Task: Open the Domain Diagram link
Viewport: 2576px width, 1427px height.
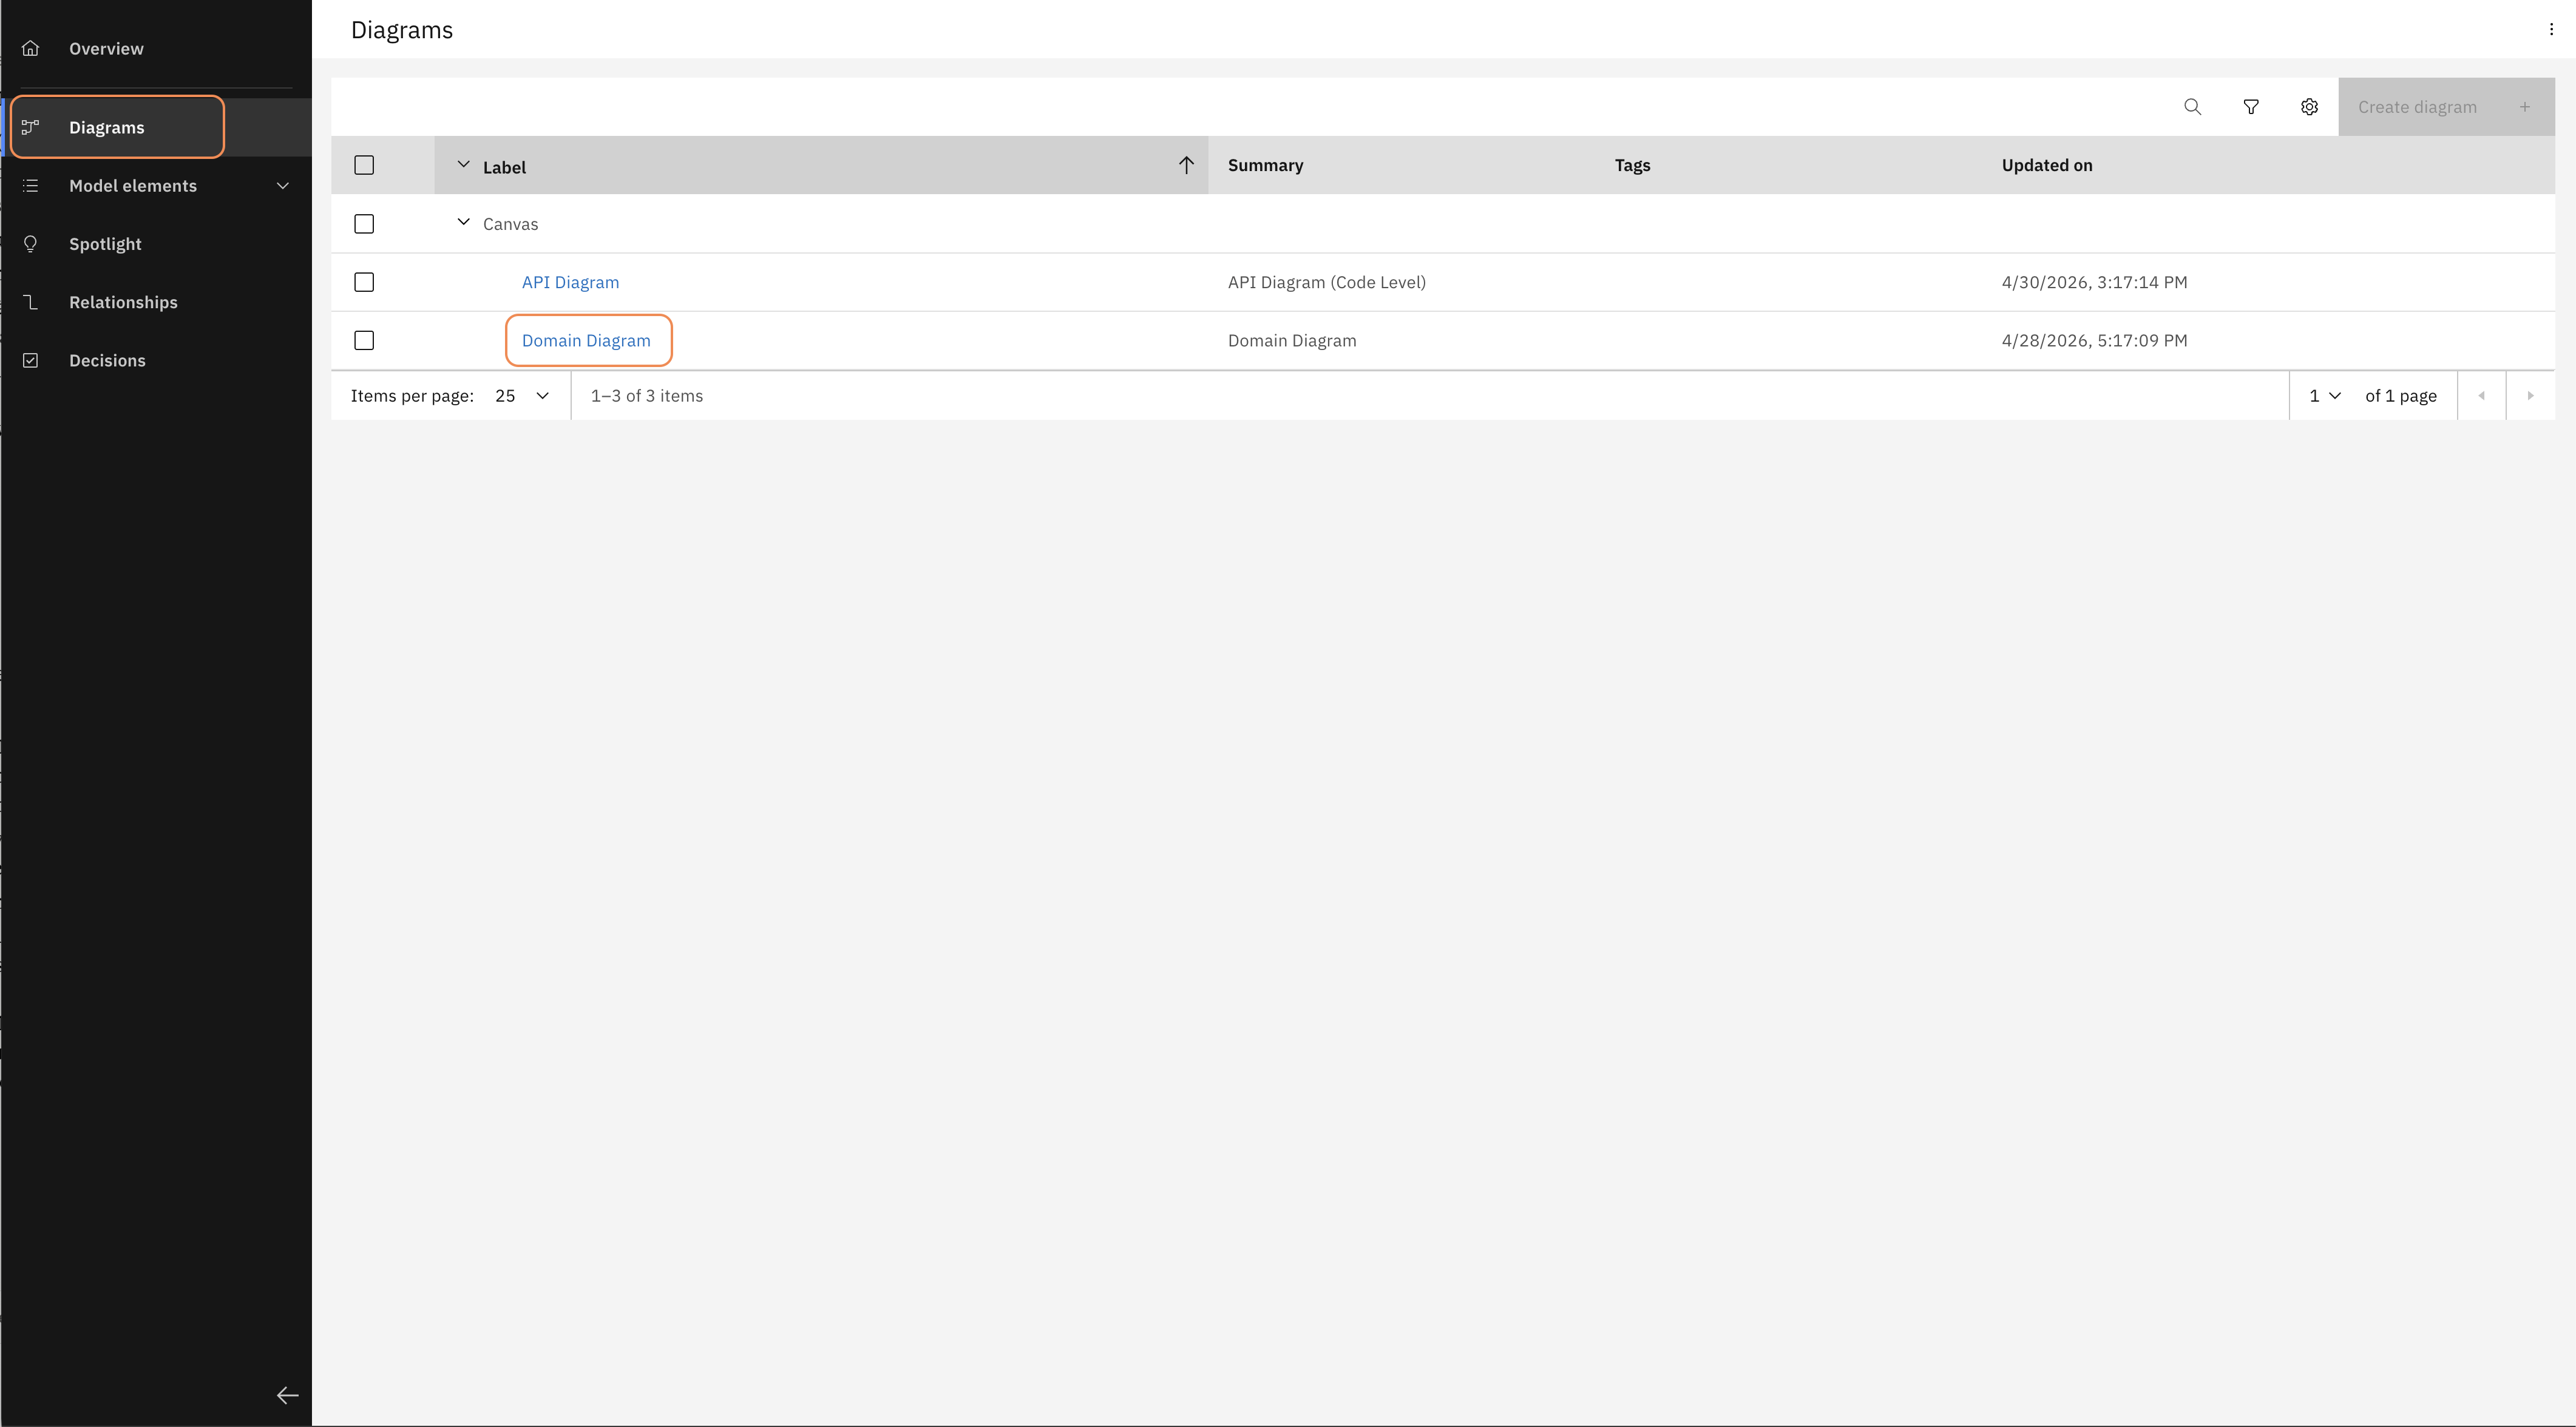Action: [x=586, y=341]
